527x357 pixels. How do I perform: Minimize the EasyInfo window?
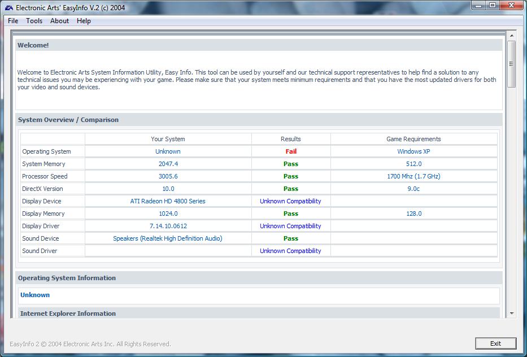tap(478, 6)
